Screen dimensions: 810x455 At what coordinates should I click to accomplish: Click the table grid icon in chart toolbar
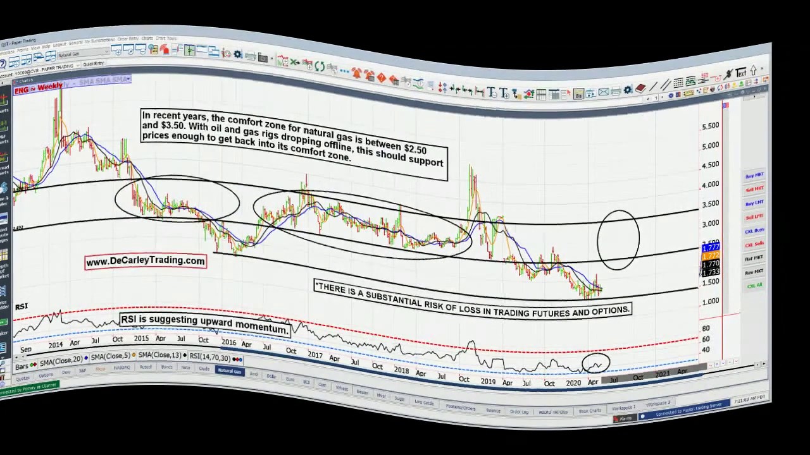[541, 94]
